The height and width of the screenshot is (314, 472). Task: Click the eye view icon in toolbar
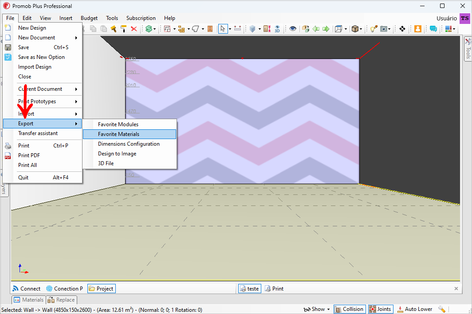(x=293, y=29)
